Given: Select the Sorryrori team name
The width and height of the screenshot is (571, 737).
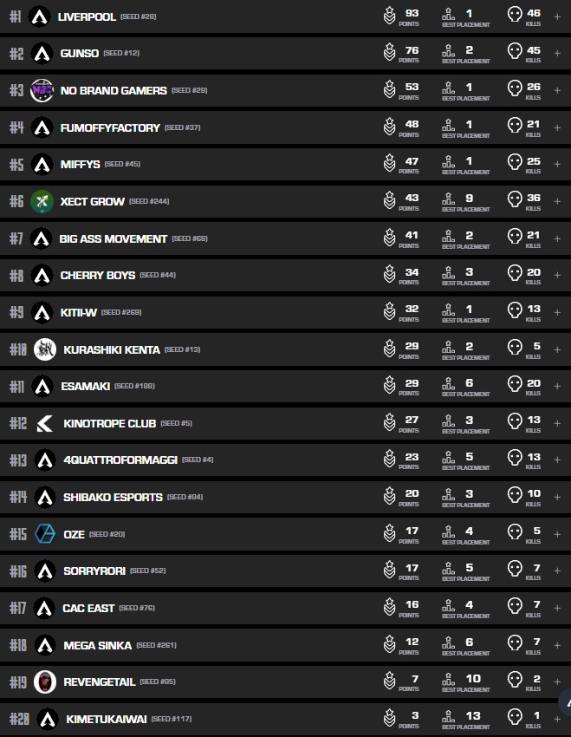Looking at the screenshot, I should click(94, 571).
